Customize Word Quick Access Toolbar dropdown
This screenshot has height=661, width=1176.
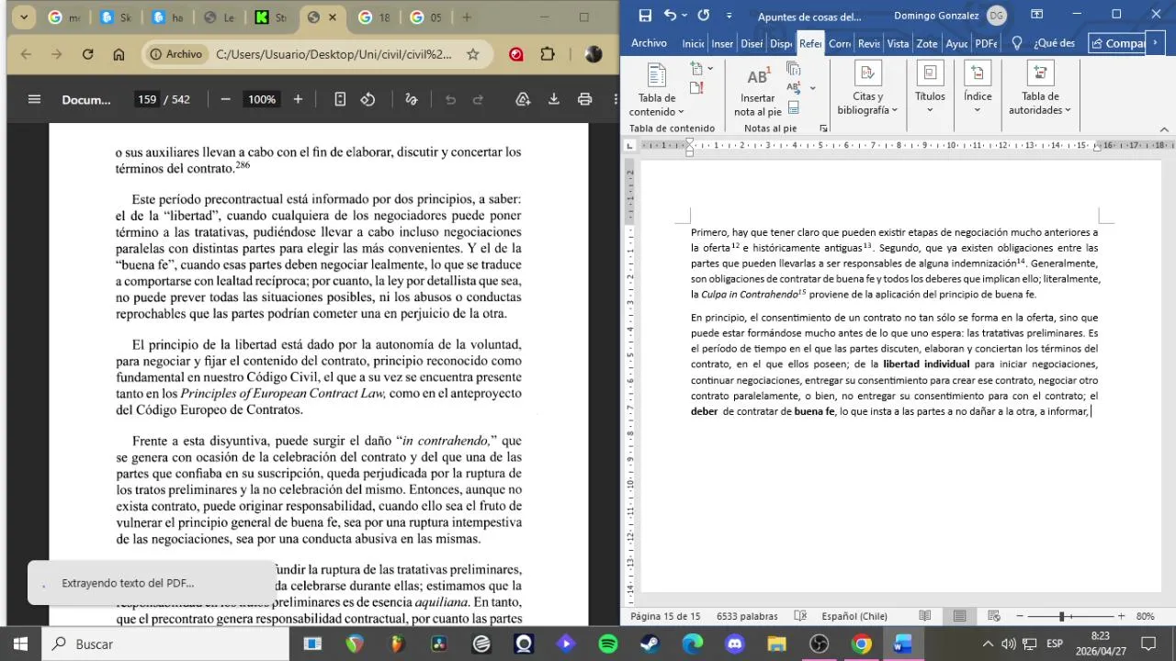[729, 16]
